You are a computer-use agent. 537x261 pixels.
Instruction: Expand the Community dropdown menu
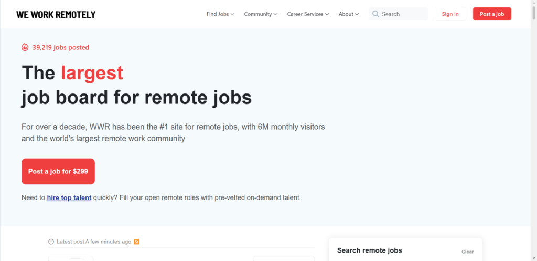point(261,14)
